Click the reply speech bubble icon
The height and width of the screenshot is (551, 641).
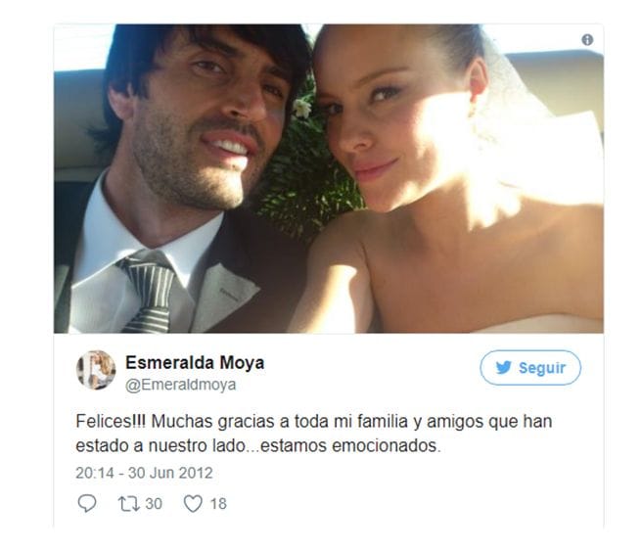[87, 503]
